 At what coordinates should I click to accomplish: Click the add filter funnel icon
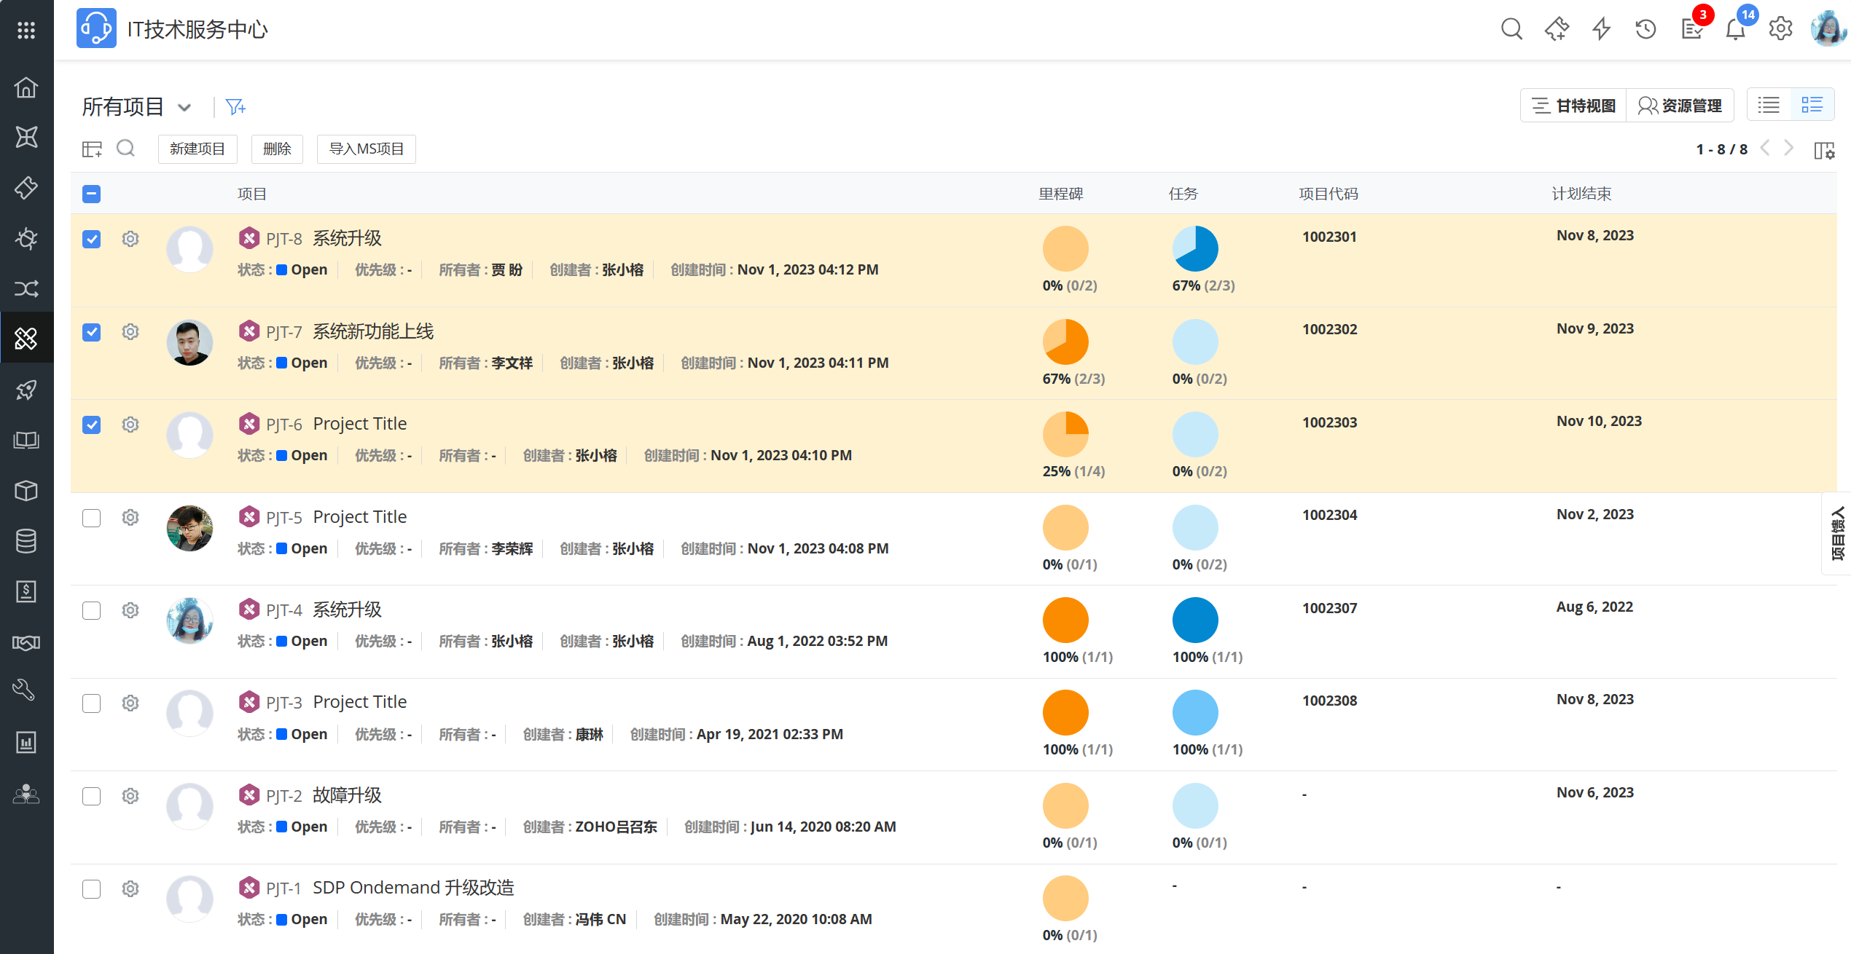pyautogui.click(x=235, y=107)
